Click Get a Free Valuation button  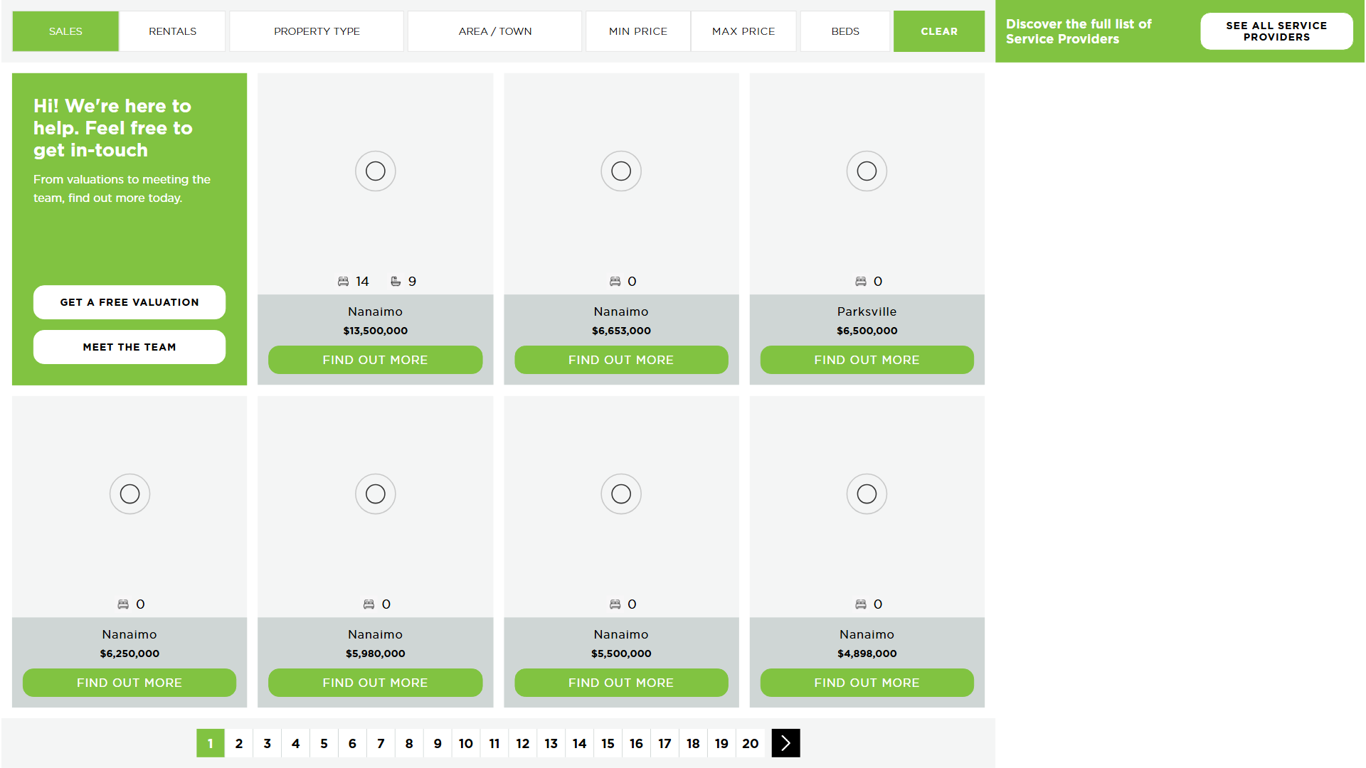pos(129,302)
